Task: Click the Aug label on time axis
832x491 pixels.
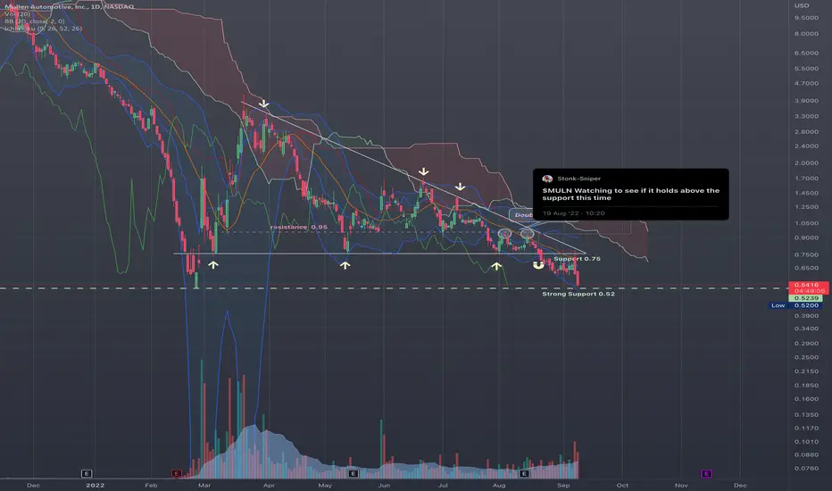Action: (499, 485)
